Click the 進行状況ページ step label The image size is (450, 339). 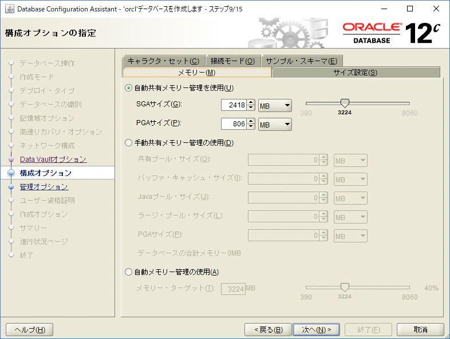tap(44, 242)
